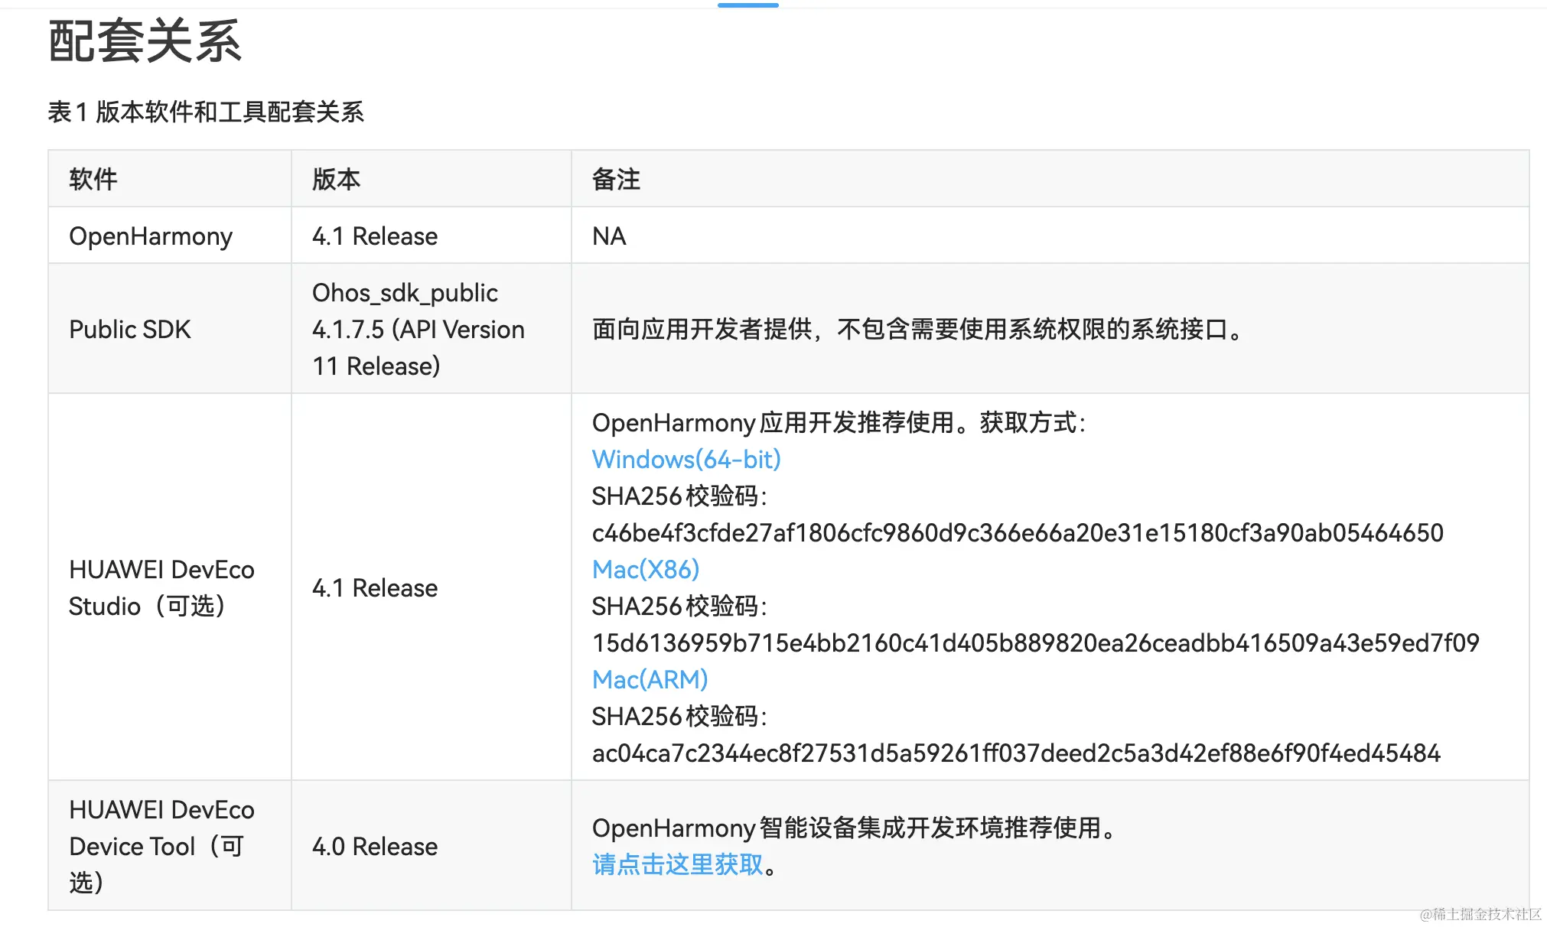Click the 版本 column header
The height and width of the screenshot is (927, 1547).
(x=336, y=179)
